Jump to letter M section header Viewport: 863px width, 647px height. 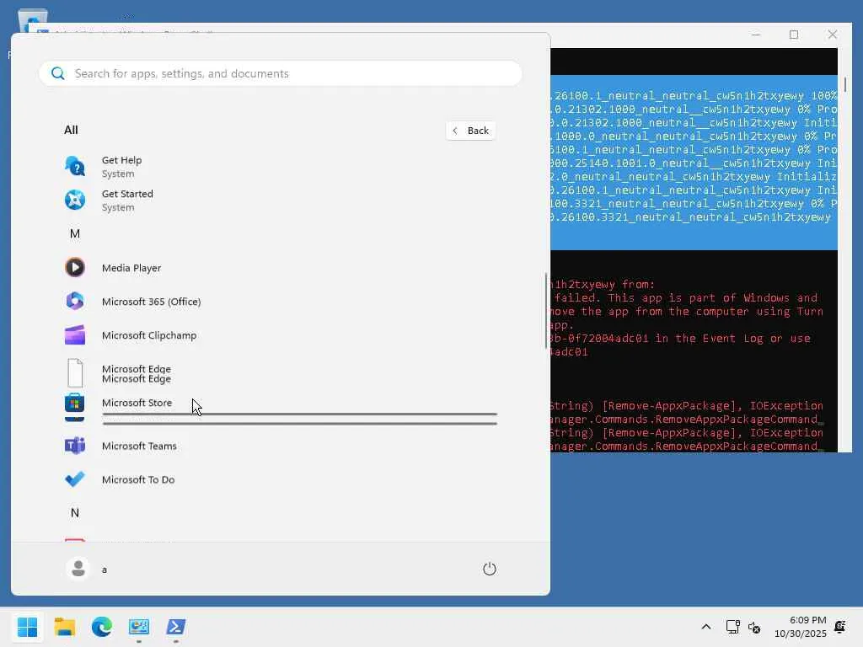(75, 234)
